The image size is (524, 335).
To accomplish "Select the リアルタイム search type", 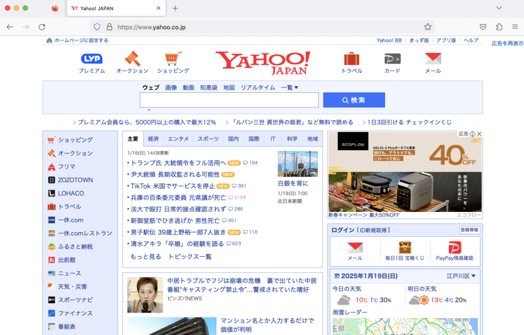I will click(258, 87).
